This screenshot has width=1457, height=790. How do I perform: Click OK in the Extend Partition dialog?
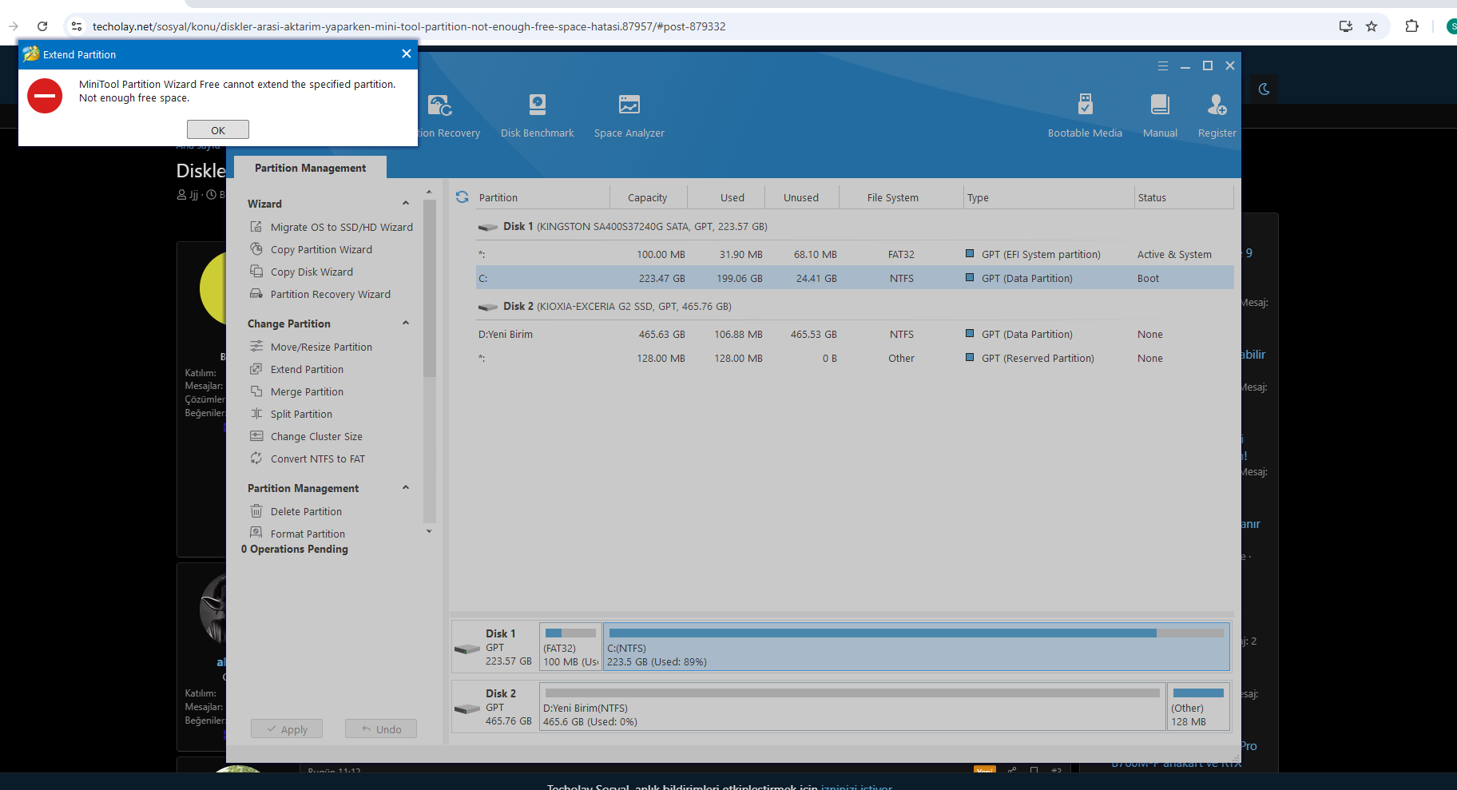click(x=218, y=129)
